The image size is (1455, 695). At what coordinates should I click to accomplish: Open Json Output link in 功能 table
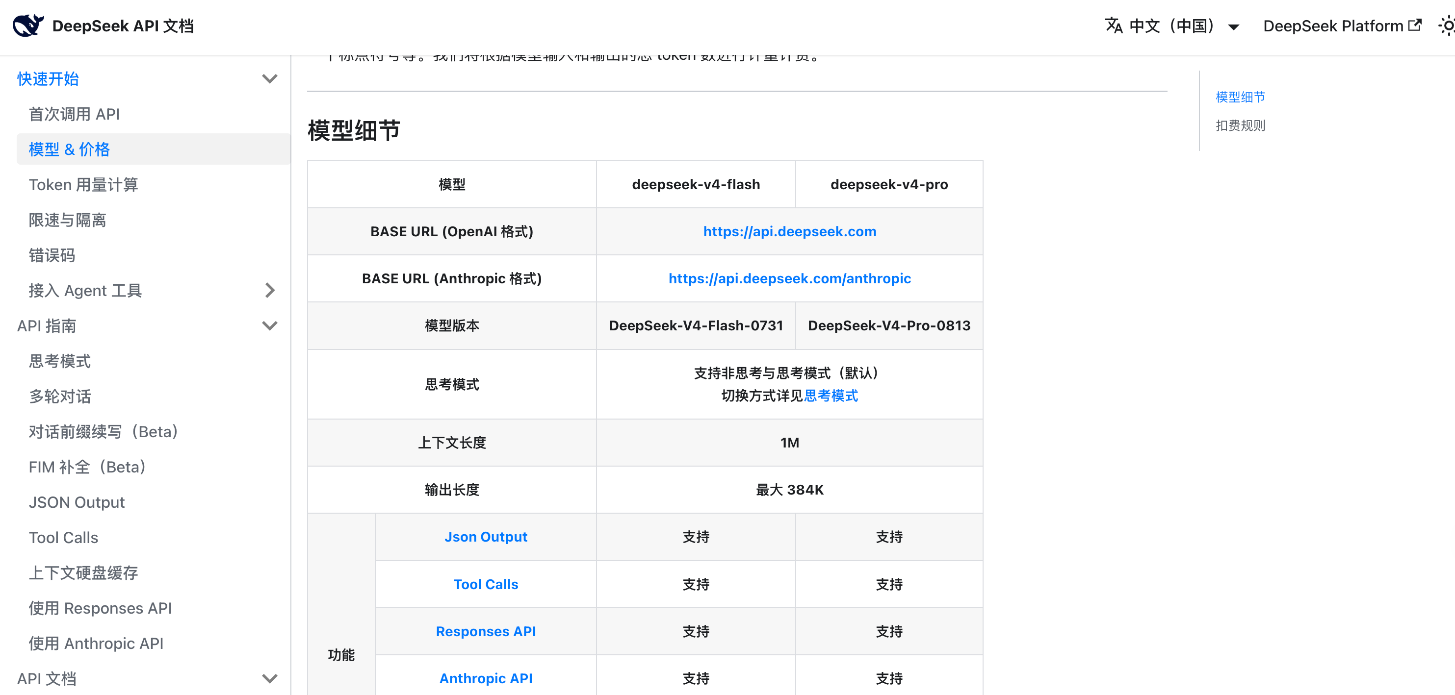[486, 537]
